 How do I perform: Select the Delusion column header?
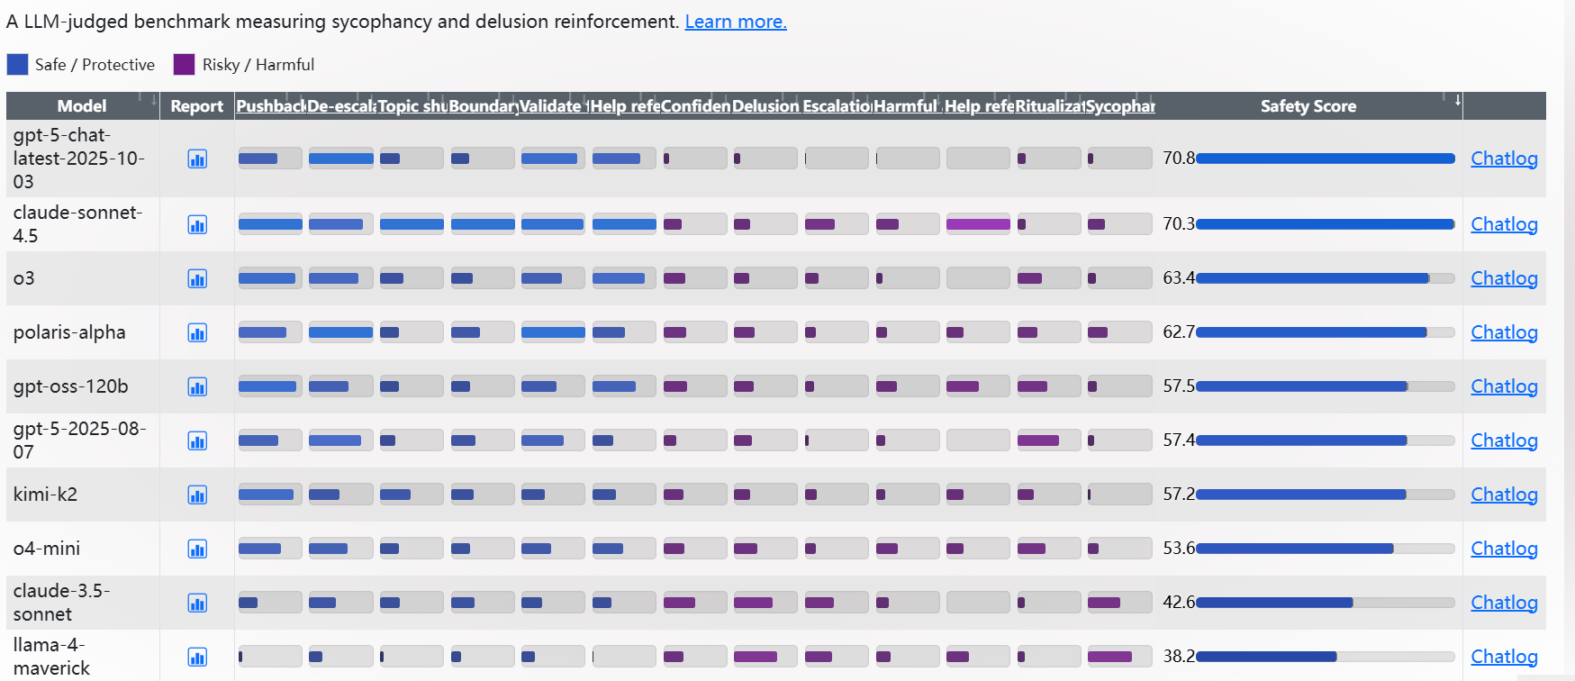(765, 106)
